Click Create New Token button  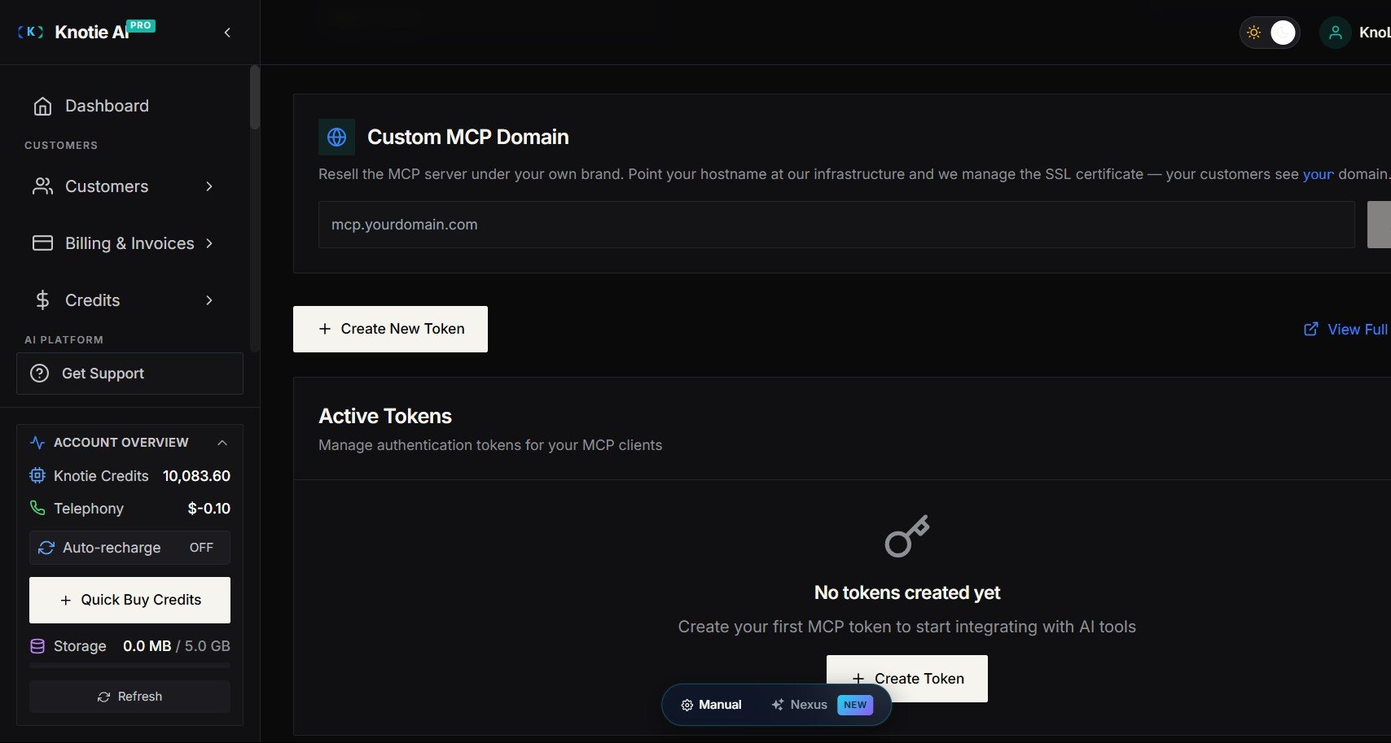[390, 329]
